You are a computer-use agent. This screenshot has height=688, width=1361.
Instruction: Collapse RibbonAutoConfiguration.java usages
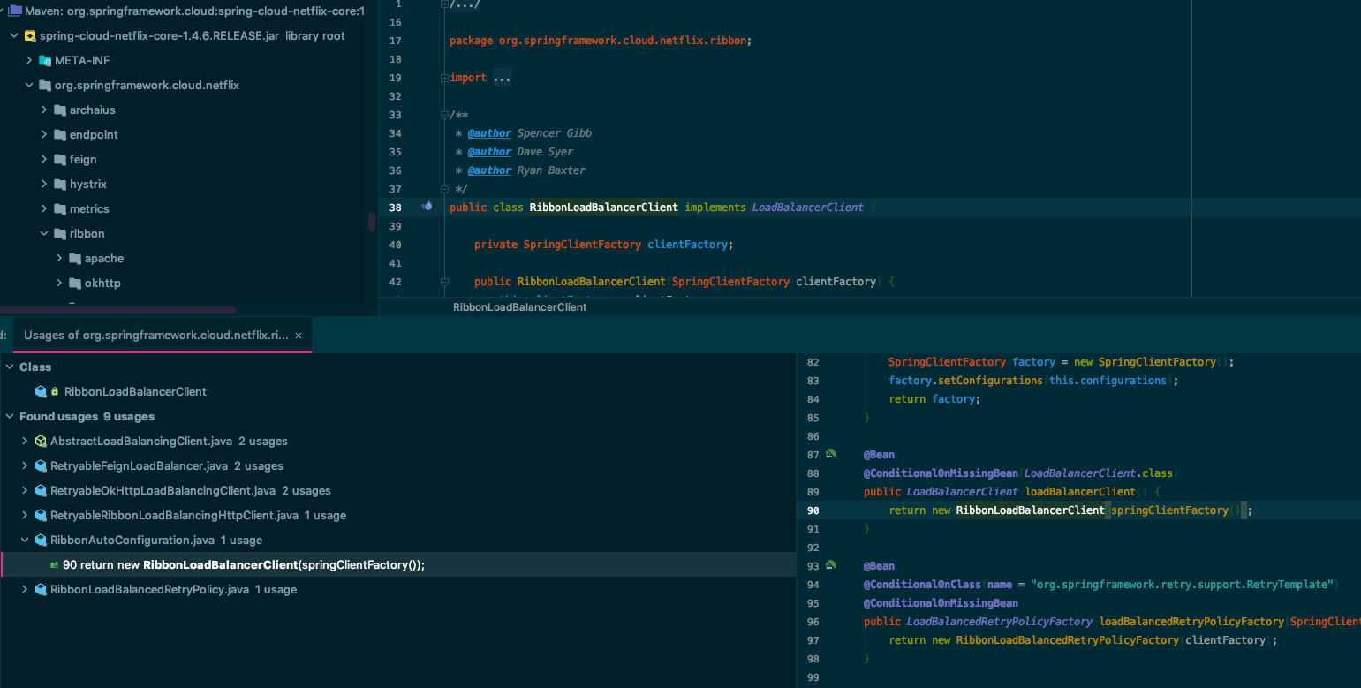tap(25, 540)
